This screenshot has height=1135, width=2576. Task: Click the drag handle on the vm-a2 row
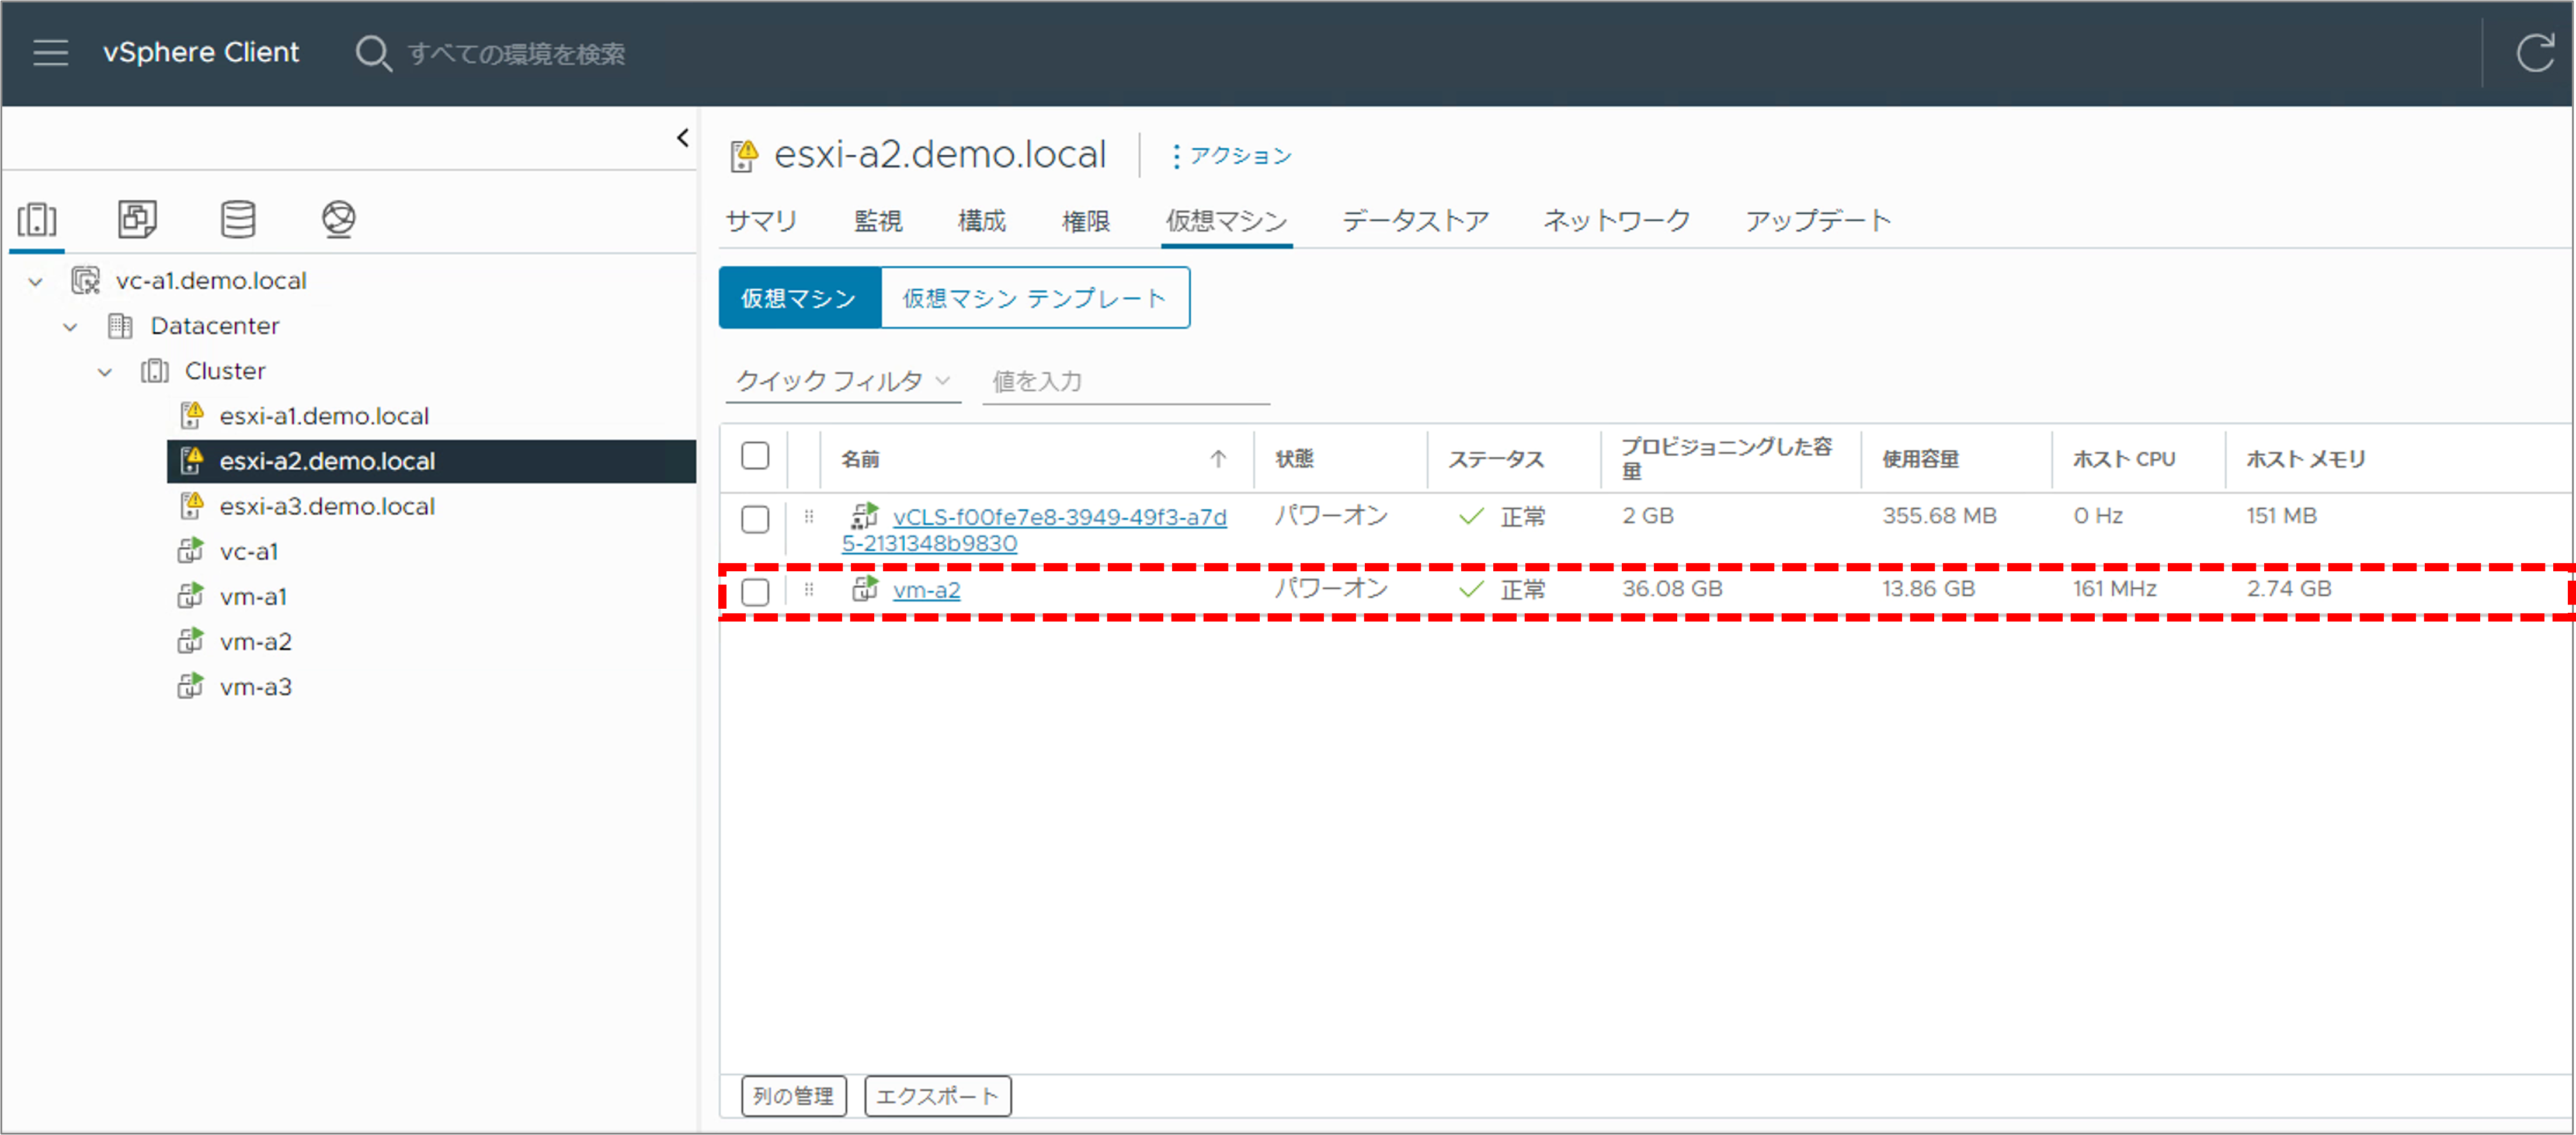[809, 590]
